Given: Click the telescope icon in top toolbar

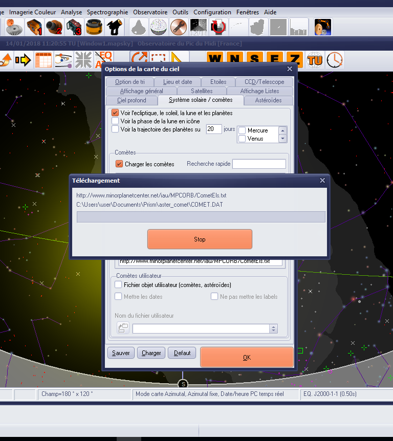Looking at the screenshot, I should (x=114, y=27).
